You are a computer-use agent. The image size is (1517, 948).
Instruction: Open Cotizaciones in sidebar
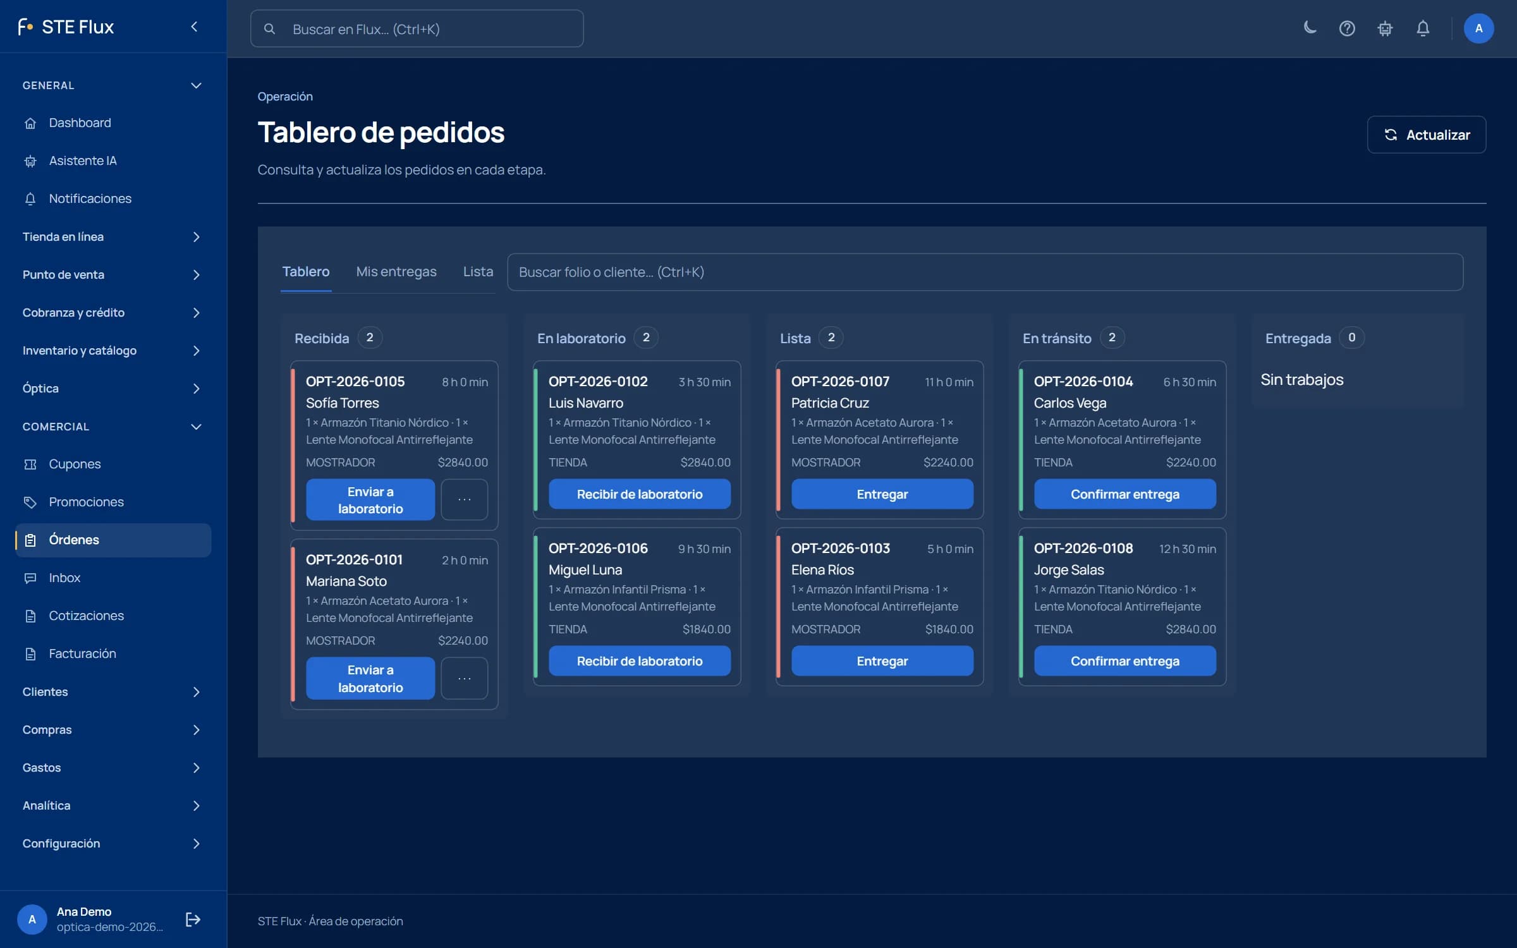[x=114, y=616]
